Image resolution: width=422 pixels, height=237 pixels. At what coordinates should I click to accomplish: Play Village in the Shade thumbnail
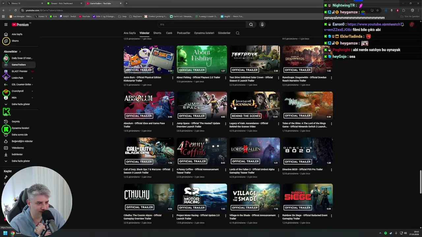pos(255,197)
